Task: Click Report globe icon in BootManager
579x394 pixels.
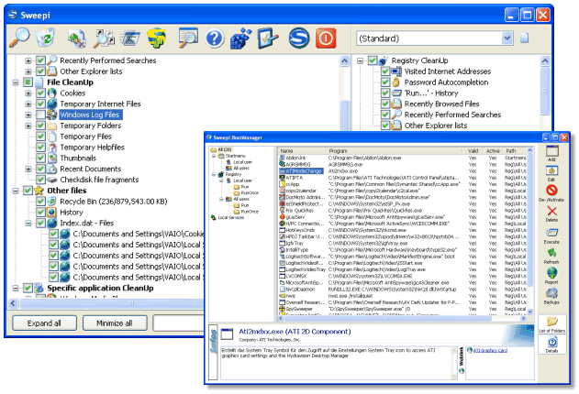Action: 551,273
